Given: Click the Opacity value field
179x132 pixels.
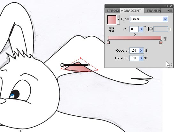Looking at the screenshot, I should point(134,51).
